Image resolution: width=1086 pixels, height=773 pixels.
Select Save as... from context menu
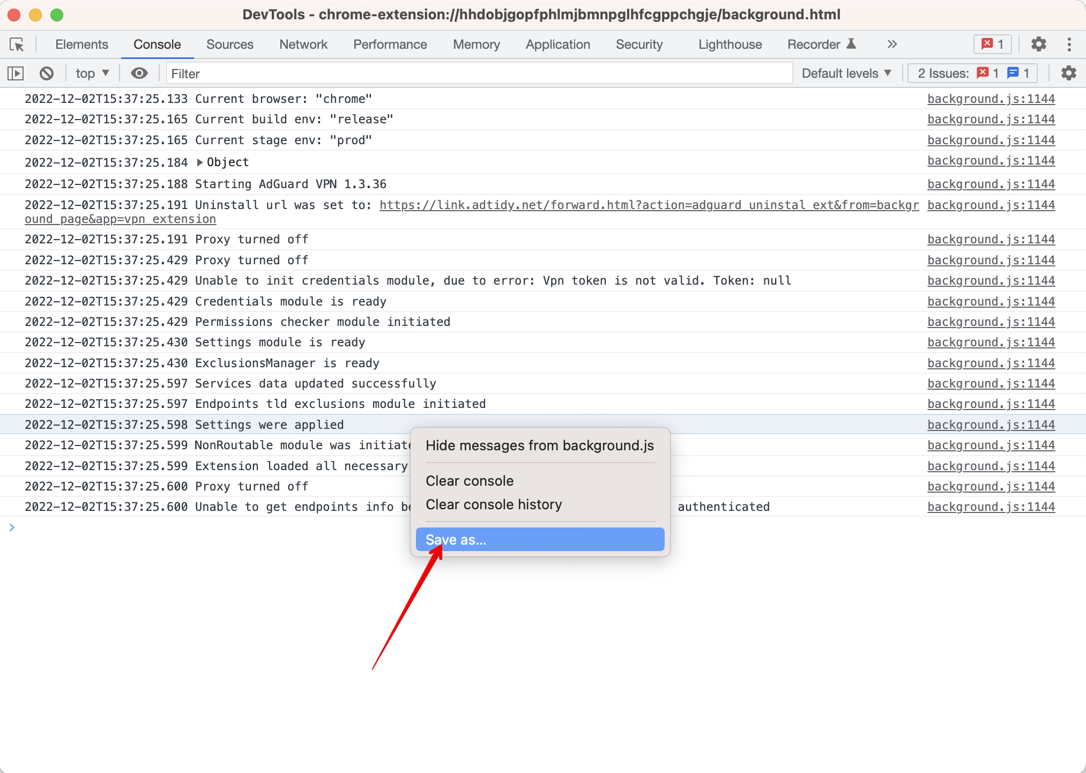[x=542, y=540]
